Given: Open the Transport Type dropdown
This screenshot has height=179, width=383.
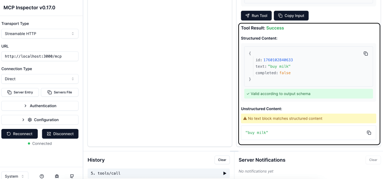Looking at the screenshot, I should [40, 34].
